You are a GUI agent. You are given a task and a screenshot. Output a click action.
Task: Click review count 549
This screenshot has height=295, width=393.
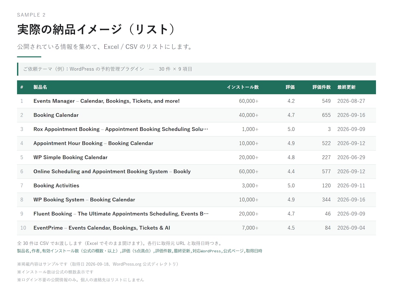pos(326,101)
